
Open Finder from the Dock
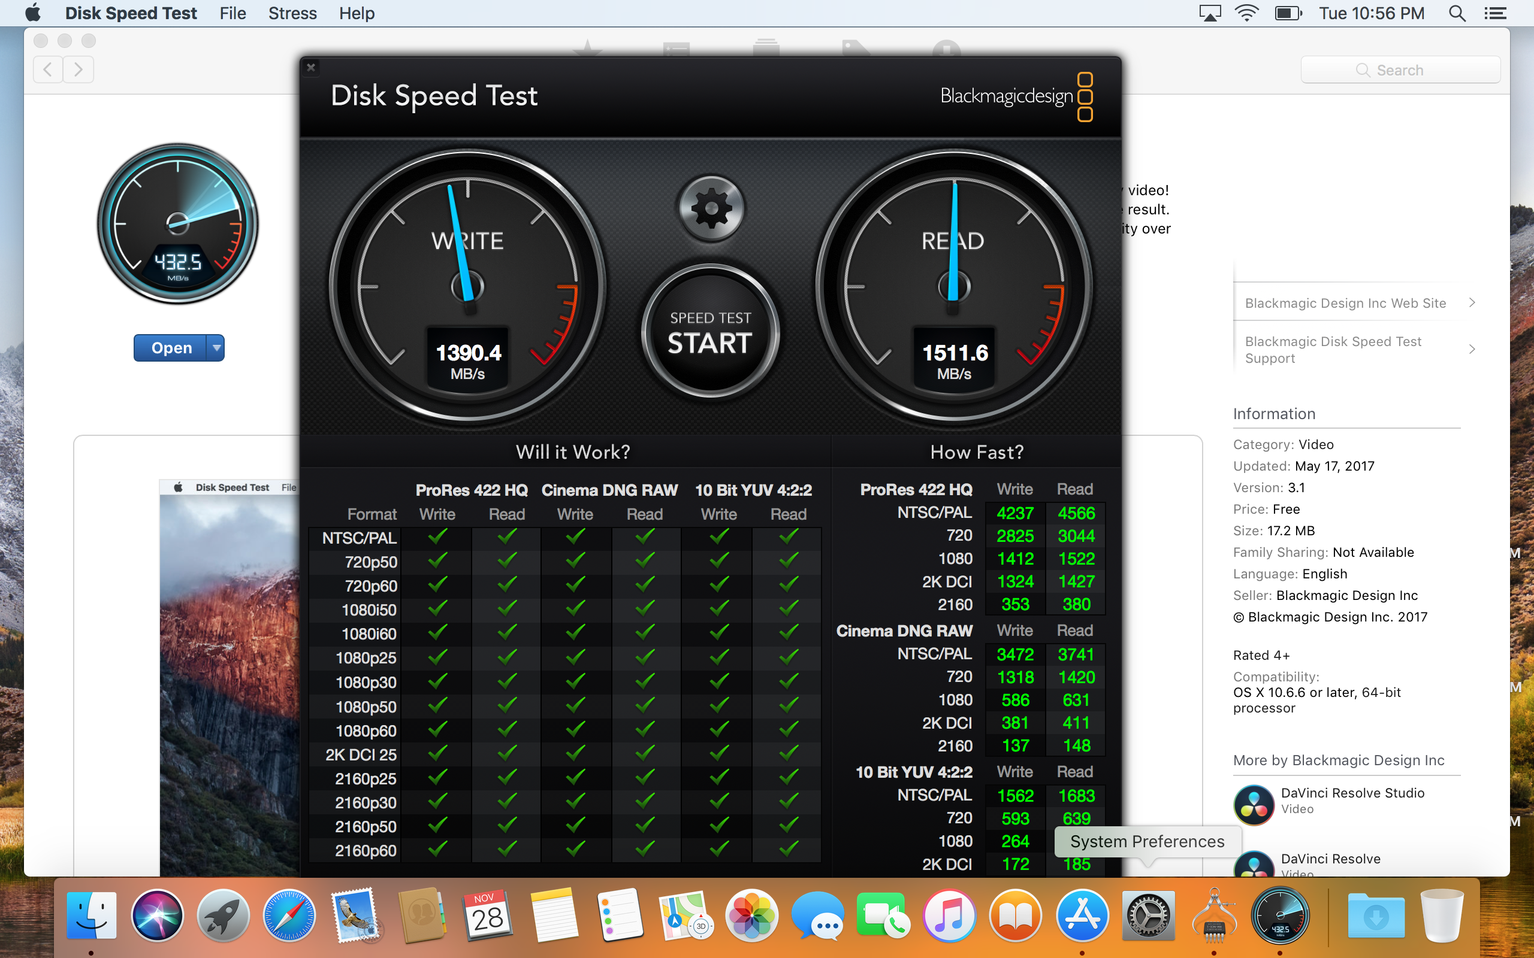pos(92,916)
